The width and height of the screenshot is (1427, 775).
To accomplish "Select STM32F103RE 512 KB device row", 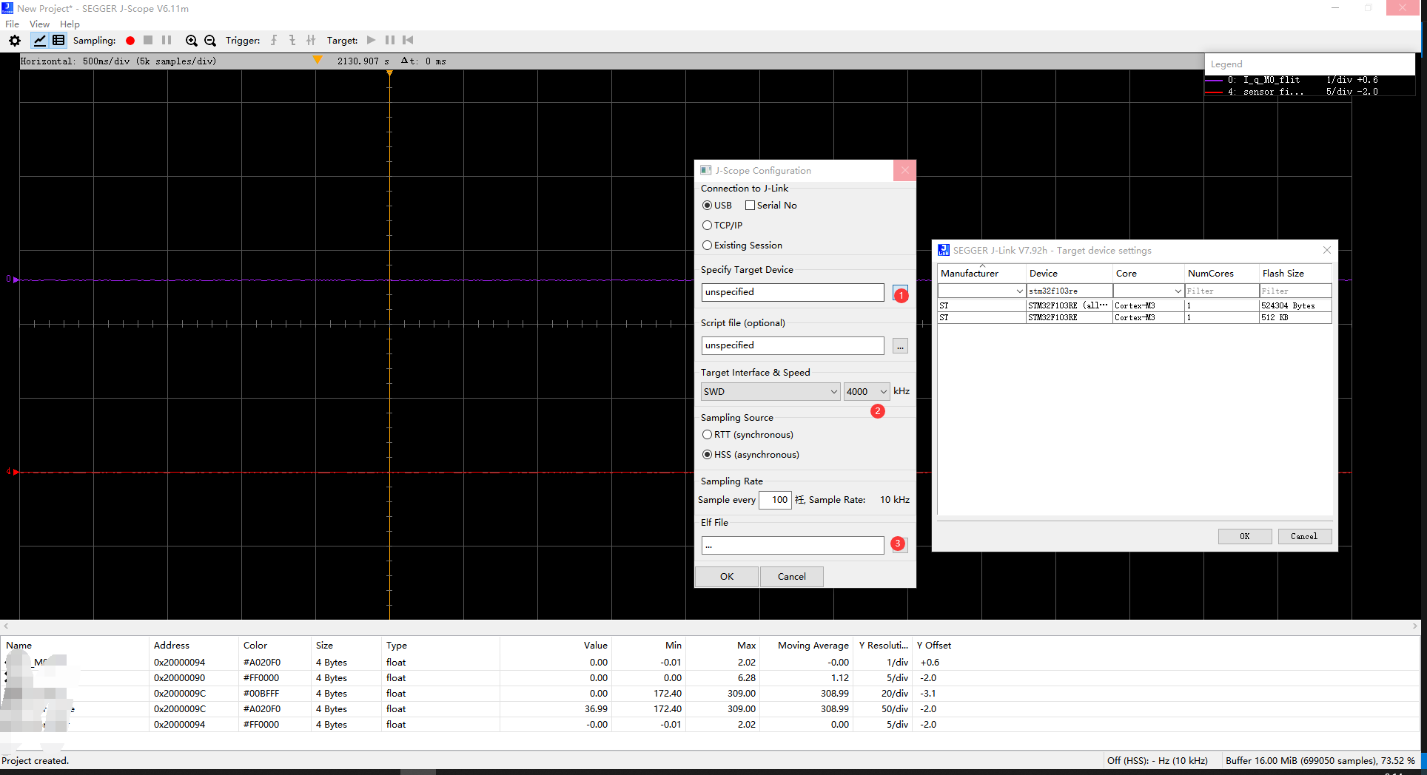I will [1135, 317].
